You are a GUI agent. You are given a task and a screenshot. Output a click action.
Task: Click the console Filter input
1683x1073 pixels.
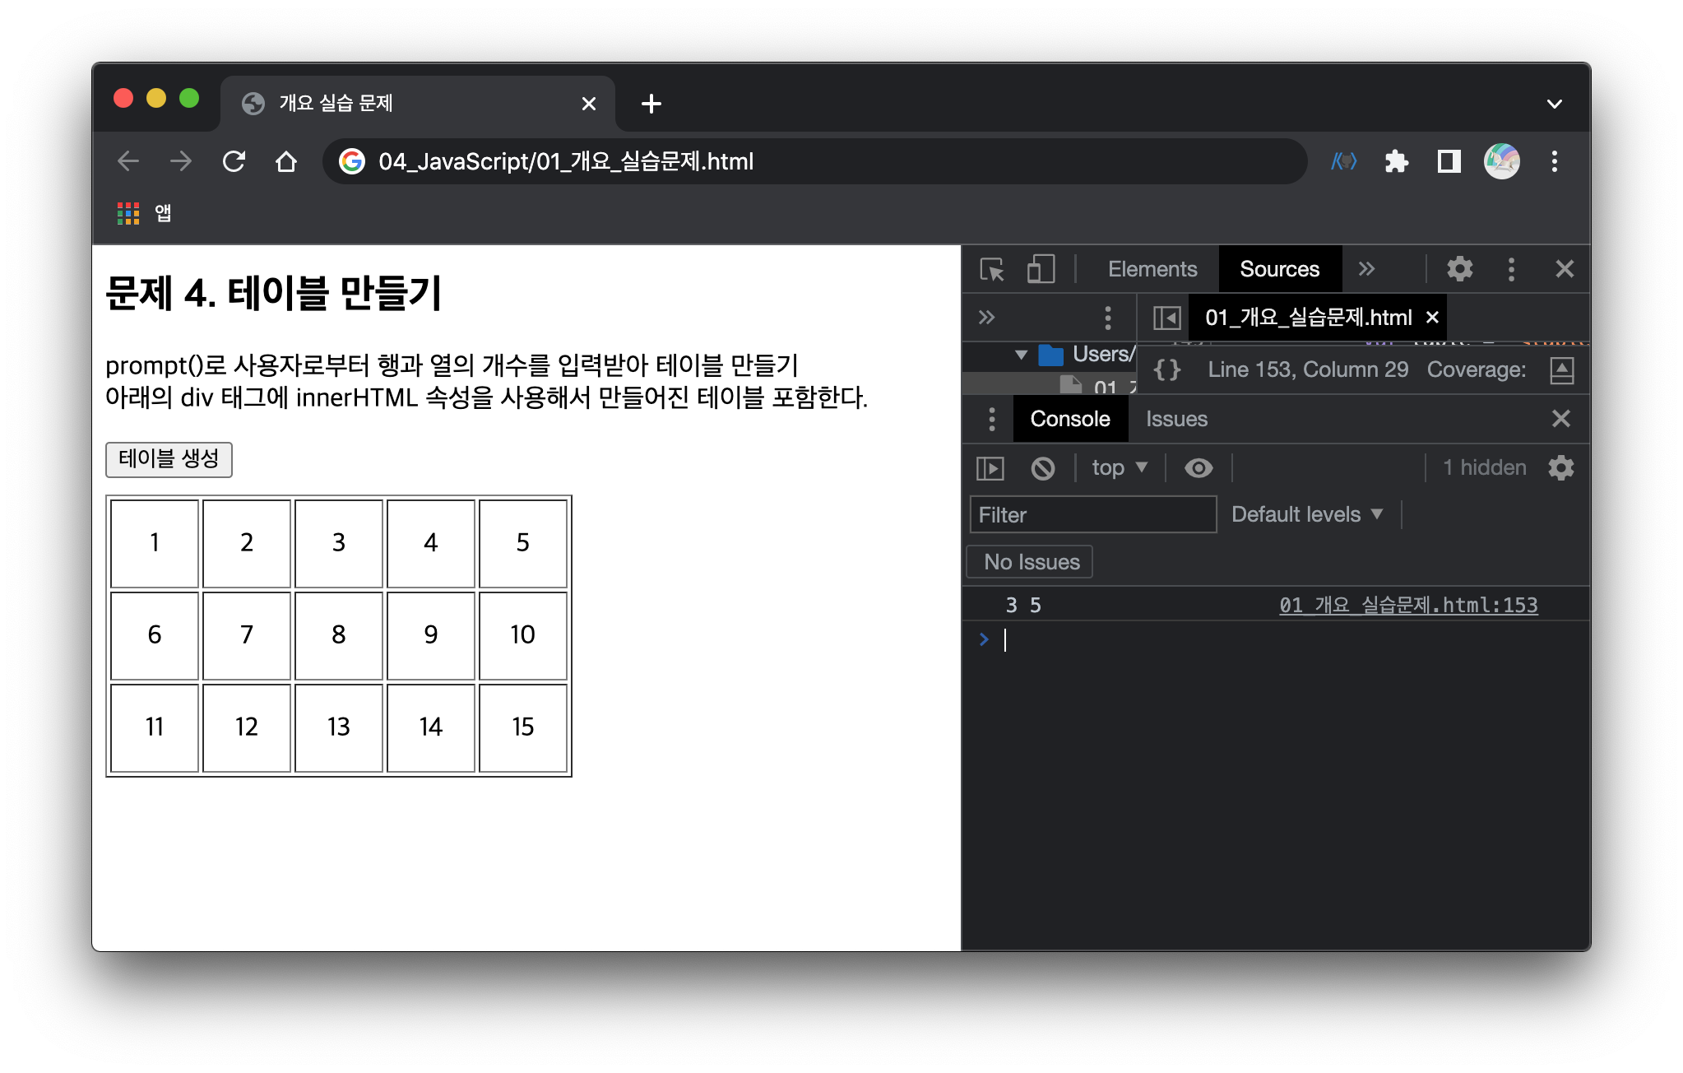tap(1092, 515)
